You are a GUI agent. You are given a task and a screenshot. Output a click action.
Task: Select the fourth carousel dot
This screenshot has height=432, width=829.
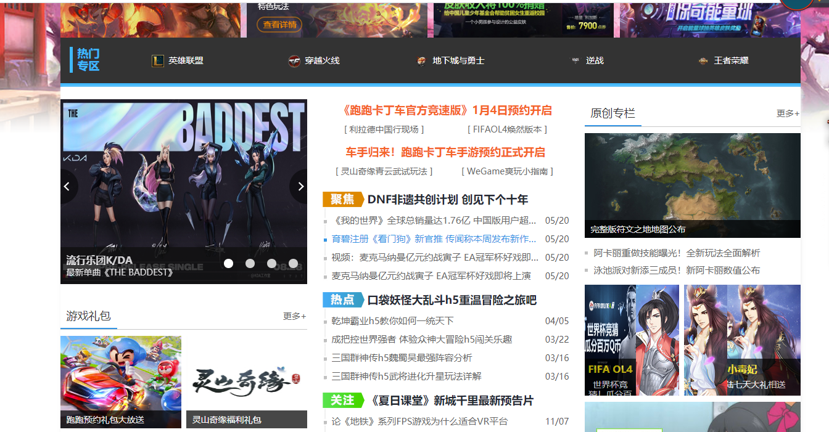293,263
